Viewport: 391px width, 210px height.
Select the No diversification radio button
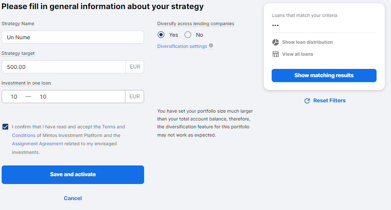[x=188, y=35]
